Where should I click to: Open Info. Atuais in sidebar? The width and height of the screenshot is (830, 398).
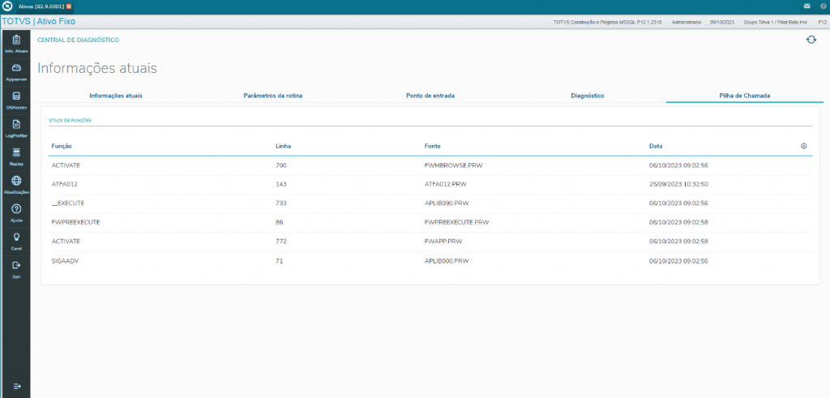(x=16, y=44)
